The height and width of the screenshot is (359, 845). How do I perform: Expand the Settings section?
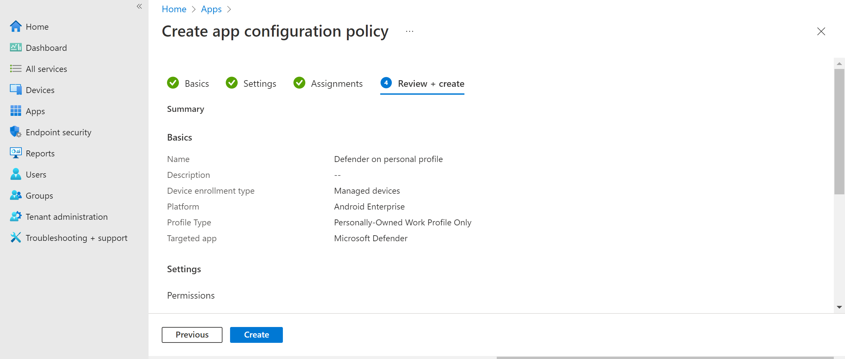[x=184, y=269]
